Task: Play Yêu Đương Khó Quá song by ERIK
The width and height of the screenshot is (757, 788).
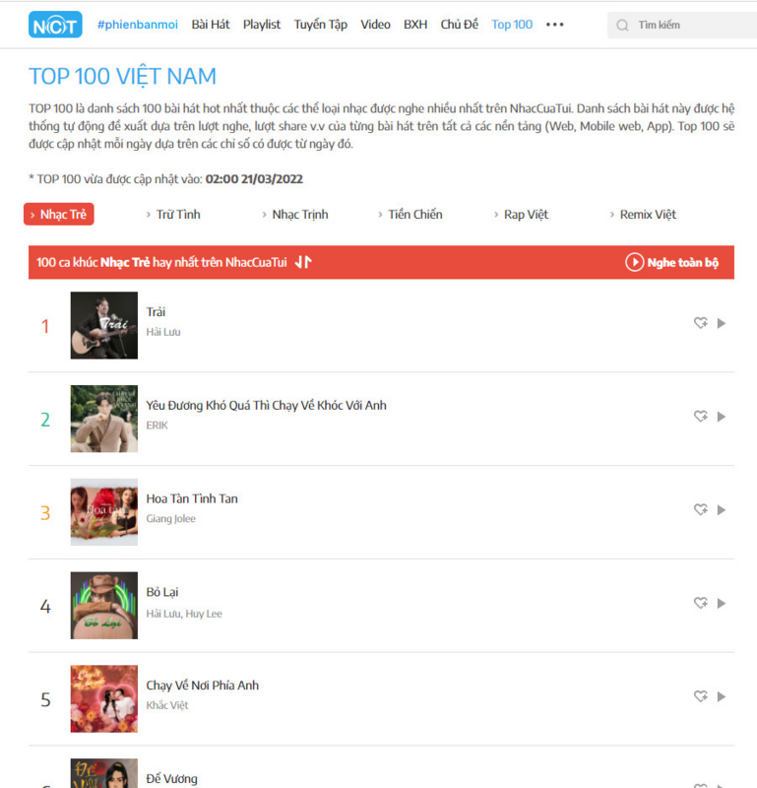Action: point(722,417)
